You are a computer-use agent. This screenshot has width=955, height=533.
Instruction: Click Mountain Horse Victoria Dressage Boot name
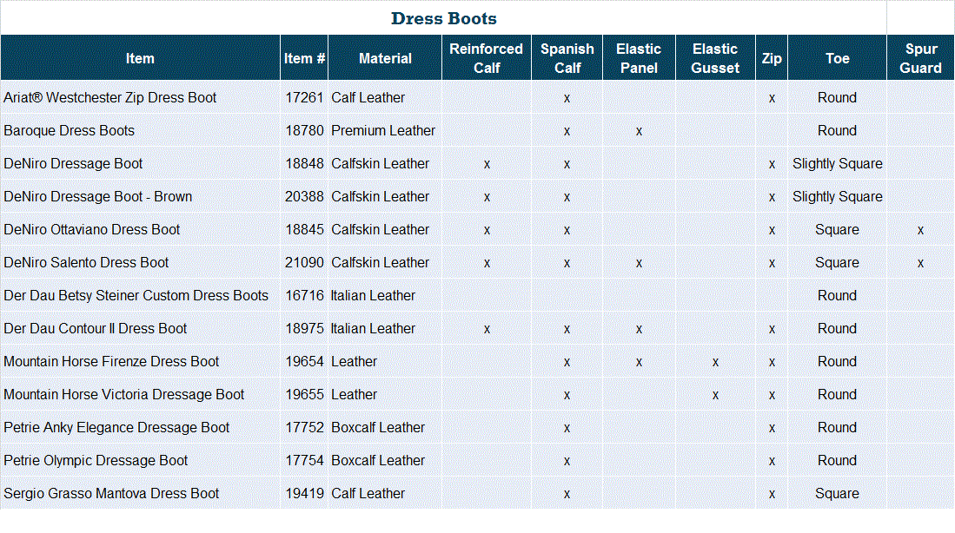click(123, 394)
